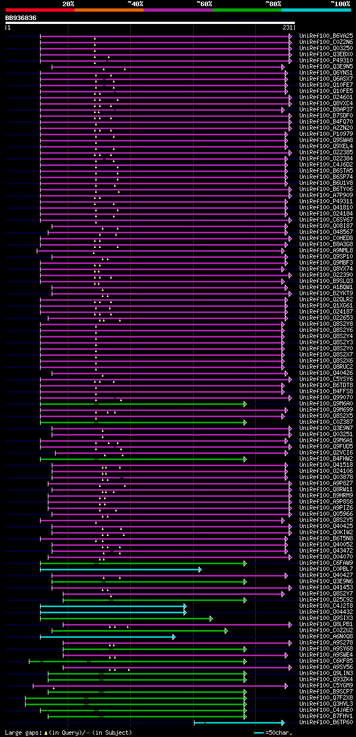Image resolution: width=356 pixels, height=737 pixels.
Task: Click the green ~80% legend segment
Action: click(x=247, y=10)
